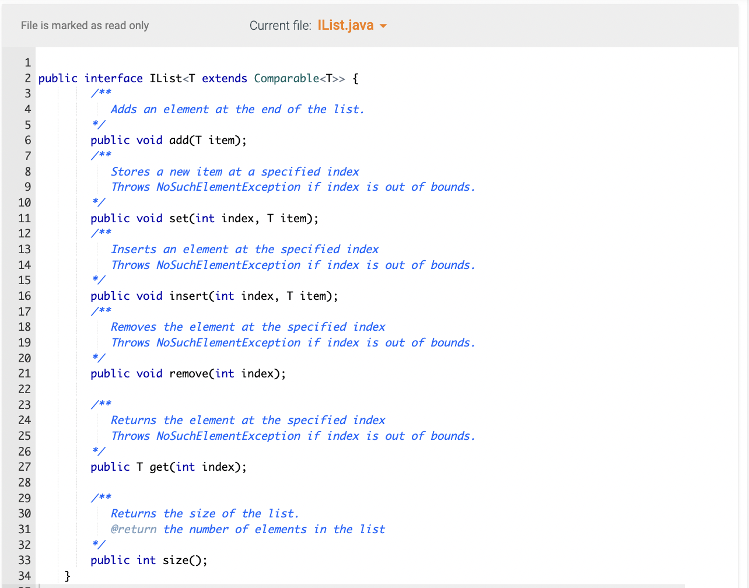Image resolution: width=749 pixels, height=588 pixels.
Task: Click the set method signature on line 11
Action: pos(204,218)
